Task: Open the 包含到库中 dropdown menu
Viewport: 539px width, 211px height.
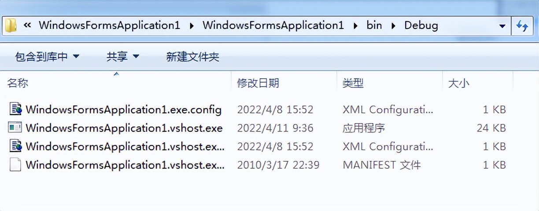Action: 47,56
